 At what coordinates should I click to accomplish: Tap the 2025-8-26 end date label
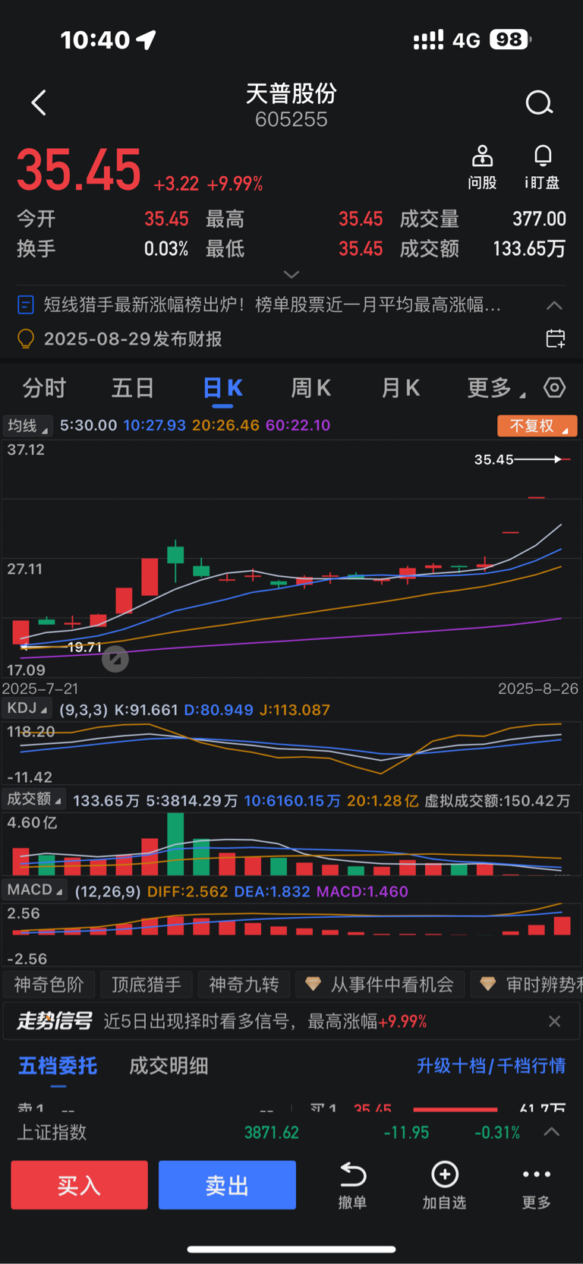coord(538,689)
